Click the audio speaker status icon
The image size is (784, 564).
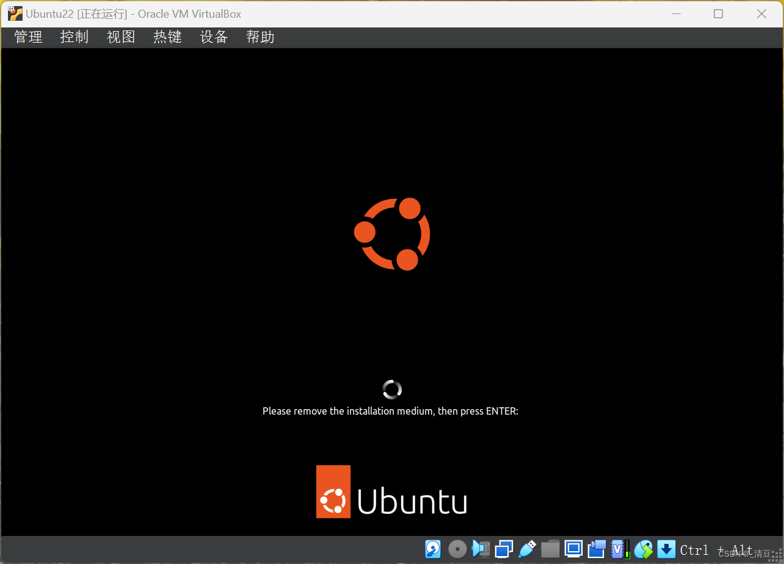481,549
